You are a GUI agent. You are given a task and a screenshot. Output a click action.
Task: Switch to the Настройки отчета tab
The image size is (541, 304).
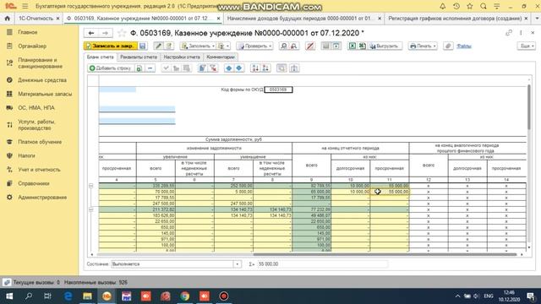tap(182, 57)
